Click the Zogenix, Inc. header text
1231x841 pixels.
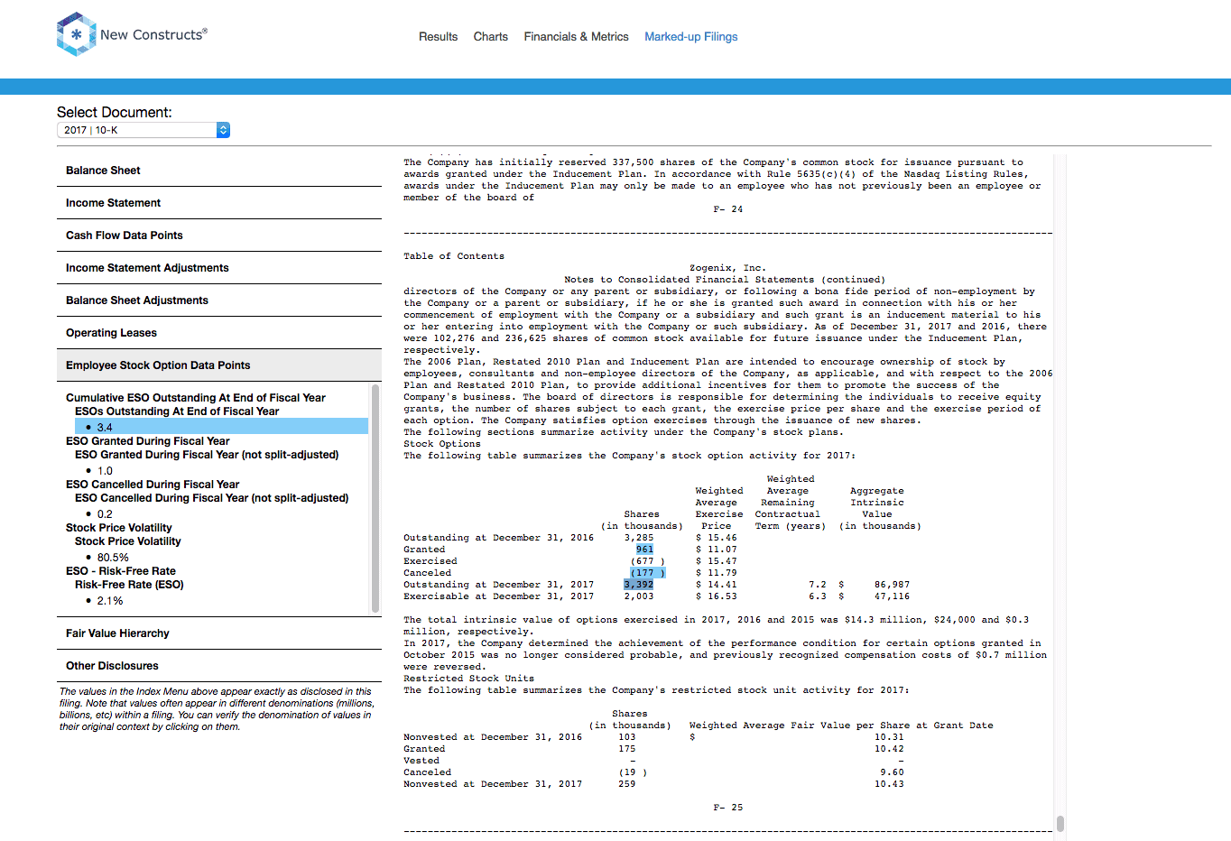[727, 268]
